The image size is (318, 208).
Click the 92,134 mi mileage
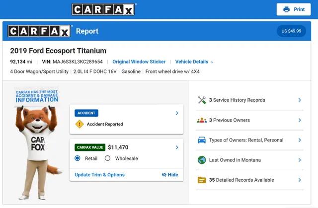pos(21,62)
